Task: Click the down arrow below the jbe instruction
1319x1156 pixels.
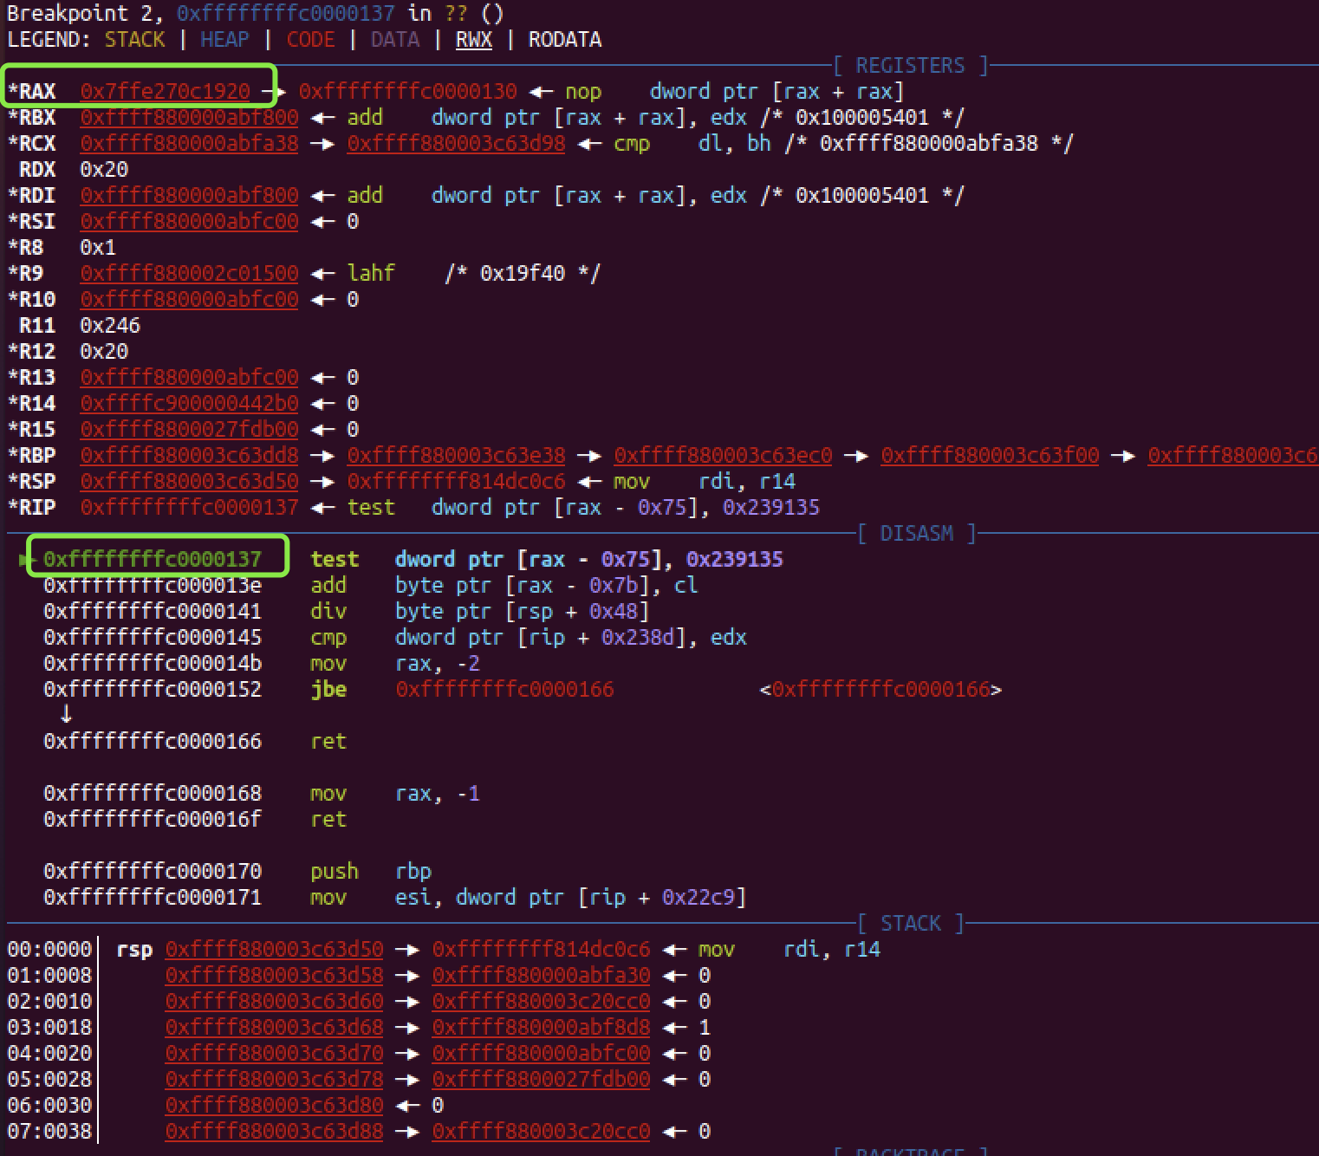Action: pyautogui.click(x=66, y=715)
